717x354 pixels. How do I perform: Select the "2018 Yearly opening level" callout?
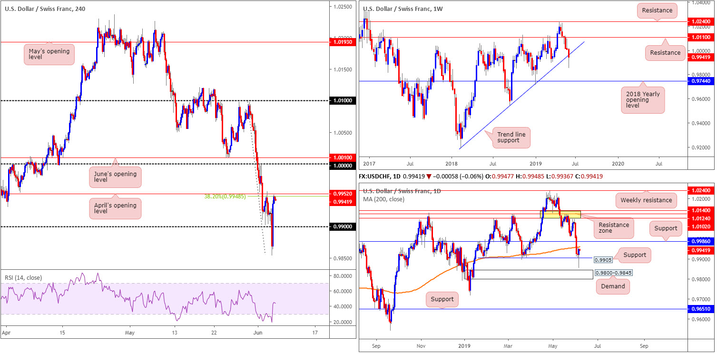click(x=643, y=99)
